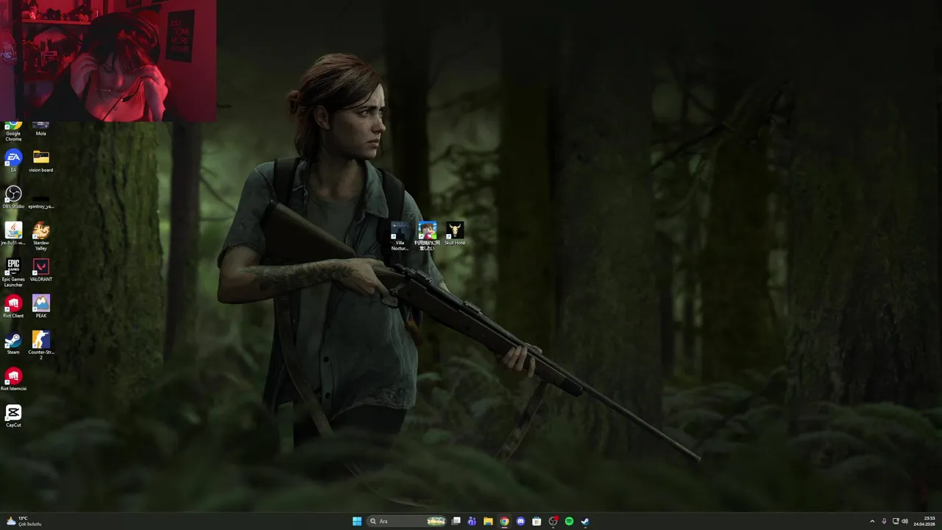Switch to Google Chrome in the taskbar
The width and height of the screenshot is (942, 530).
tap(504, 521)
